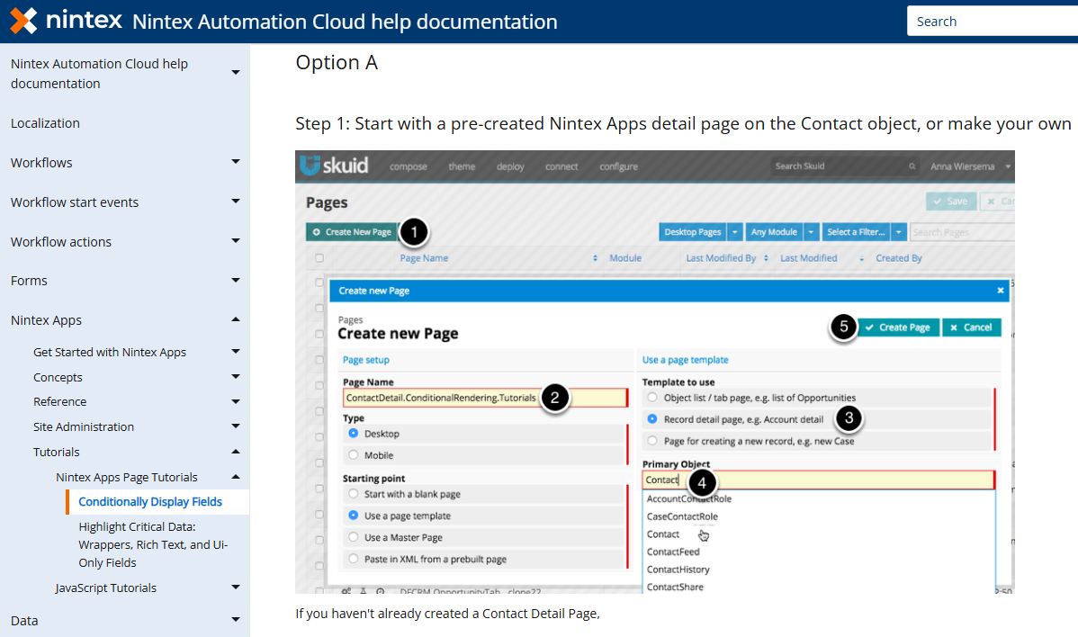The height and width of the screenshot is (637, 1078).
Task: Expand the JavaScript Tutorials arrow
Action: click(x=236, y=588)
